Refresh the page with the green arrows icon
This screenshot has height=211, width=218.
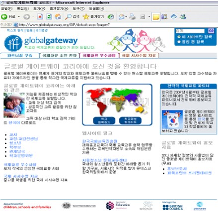pos(49,16)
